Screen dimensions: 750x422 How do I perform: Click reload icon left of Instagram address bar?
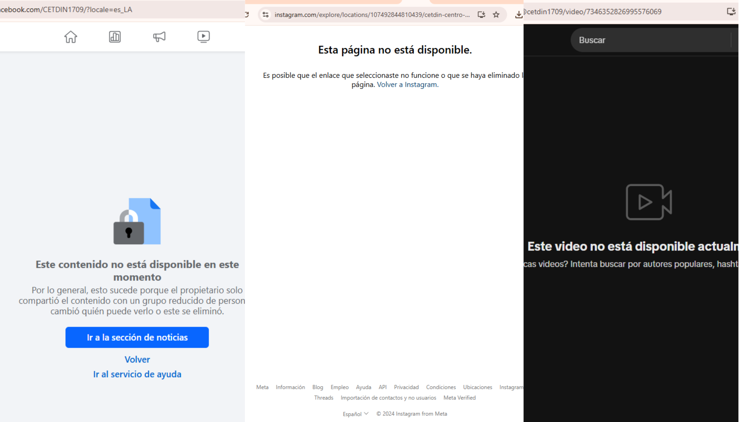click(247, 15)
